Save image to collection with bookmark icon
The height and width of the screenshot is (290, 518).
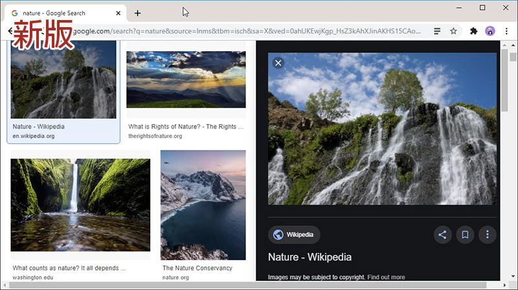click(465, 234)
